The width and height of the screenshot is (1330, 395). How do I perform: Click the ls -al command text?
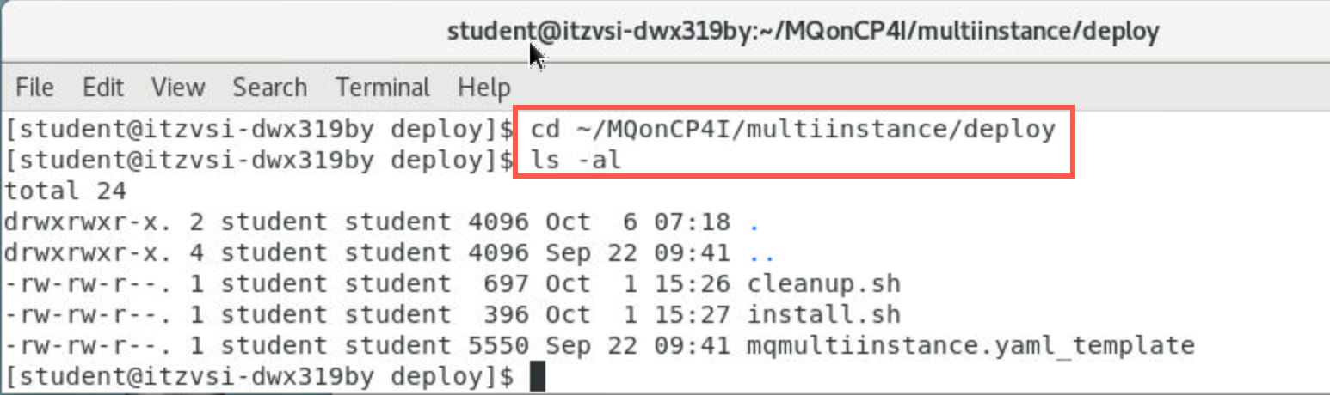click(x=576, y=160)
